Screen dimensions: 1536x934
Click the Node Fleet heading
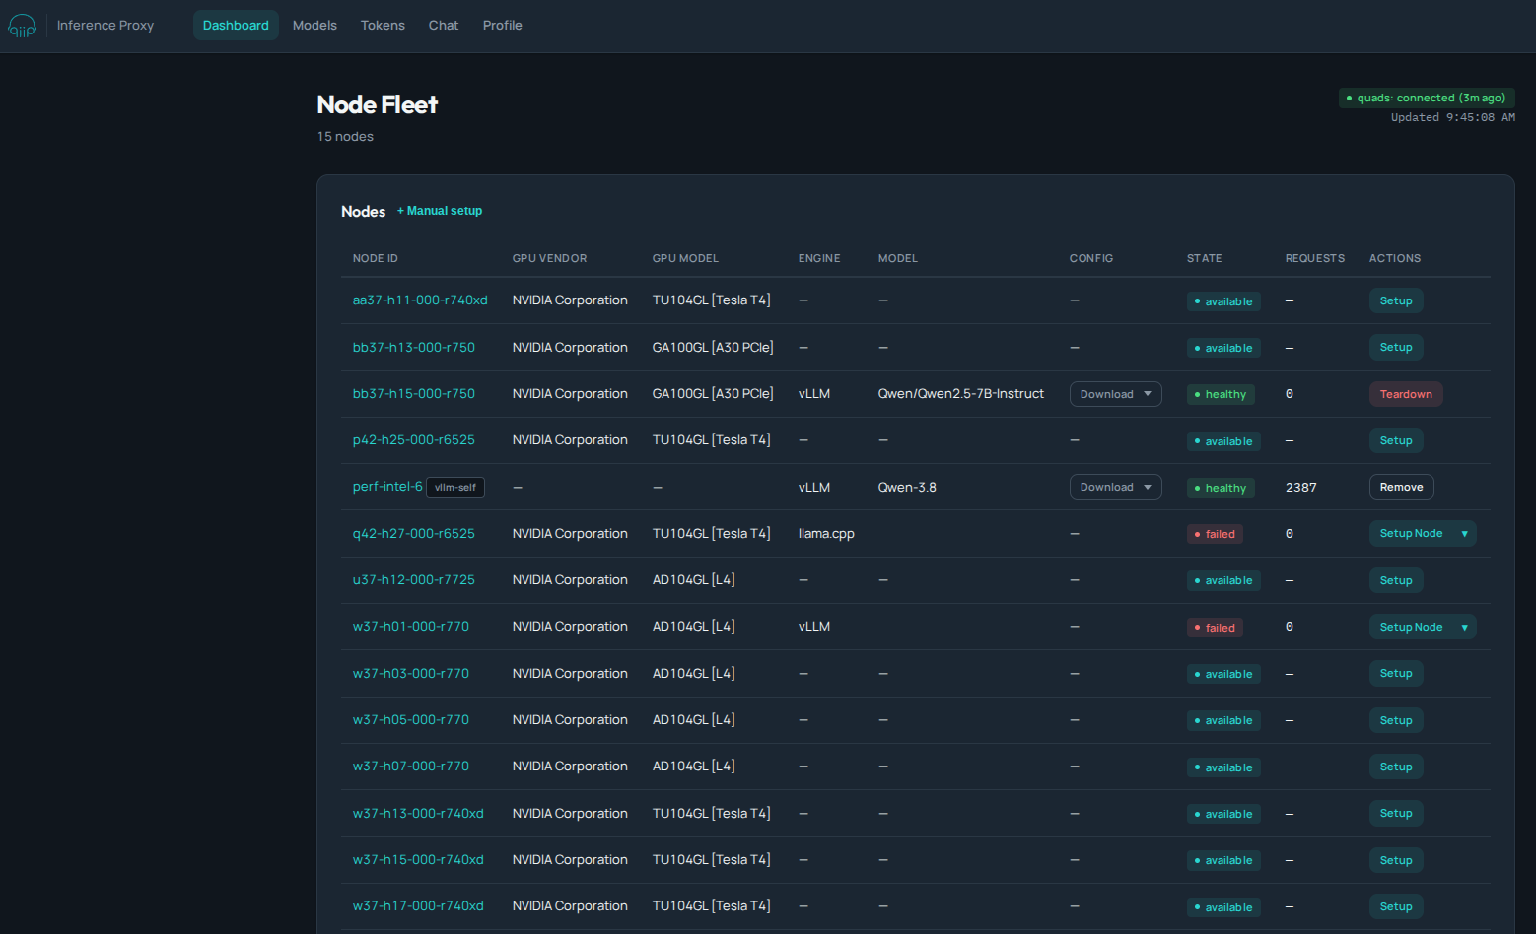click(378, 104)
